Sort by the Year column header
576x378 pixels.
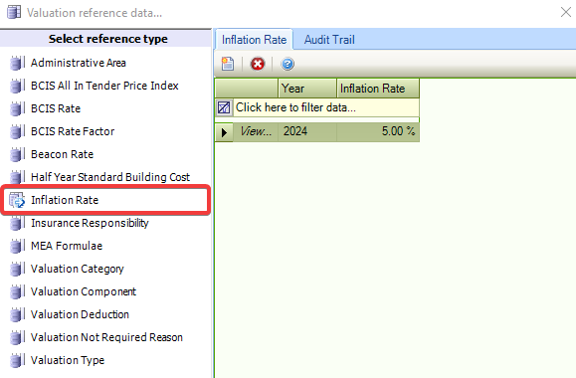(307, 89)
